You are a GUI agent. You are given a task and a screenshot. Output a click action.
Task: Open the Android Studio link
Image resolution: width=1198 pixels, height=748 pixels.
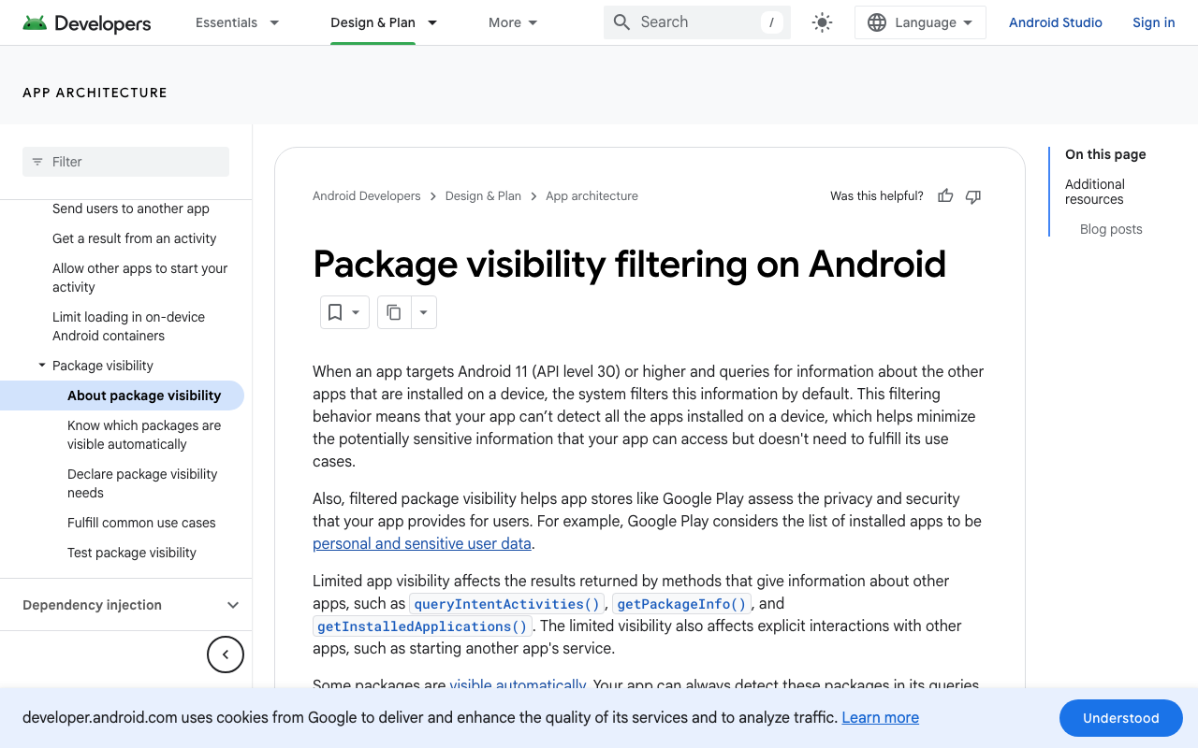coord(1056,22)
